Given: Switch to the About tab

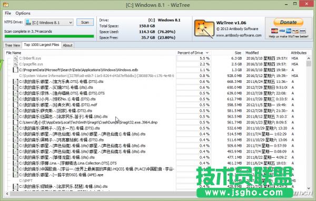Looking at the screenshot, I should 67,45.
